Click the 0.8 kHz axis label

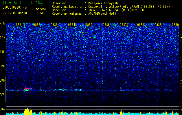coord(3,80)
